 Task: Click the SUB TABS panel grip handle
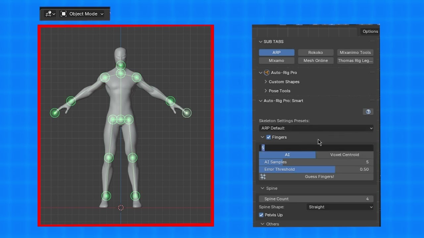click(372, 41)
